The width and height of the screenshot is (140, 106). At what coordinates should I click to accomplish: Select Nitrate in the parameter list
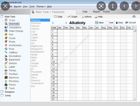point(34,55)
